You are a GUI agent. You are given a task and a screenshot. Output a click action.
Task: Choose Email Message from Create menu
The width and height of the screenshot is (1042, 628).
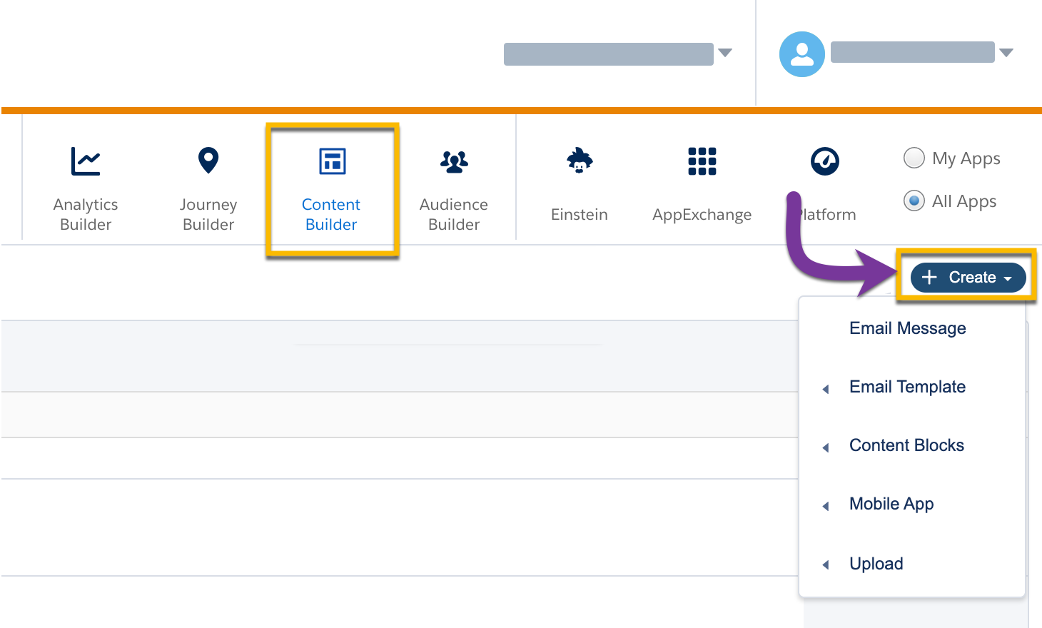[908, 328]
